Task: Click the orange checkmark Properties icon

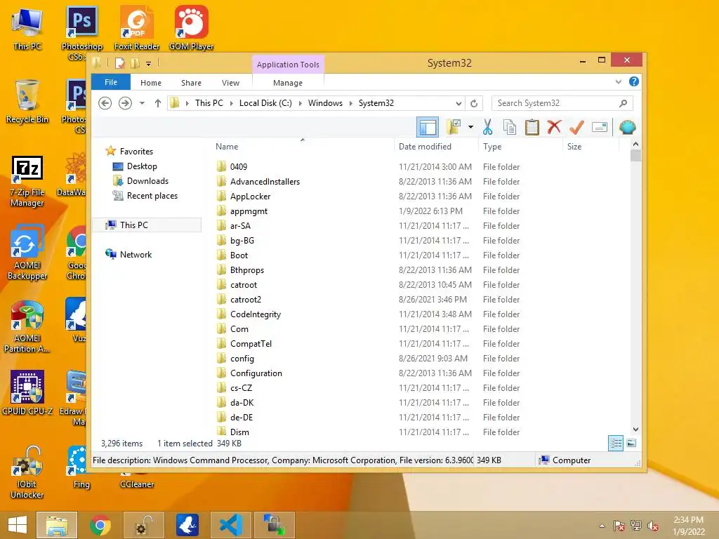Action: point(576,127)
